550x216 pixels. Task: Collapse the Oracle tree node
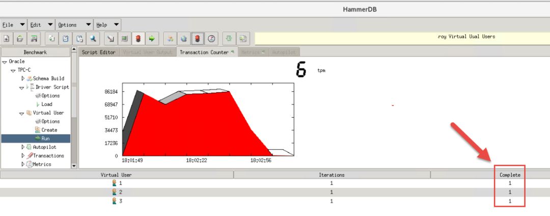5,62
